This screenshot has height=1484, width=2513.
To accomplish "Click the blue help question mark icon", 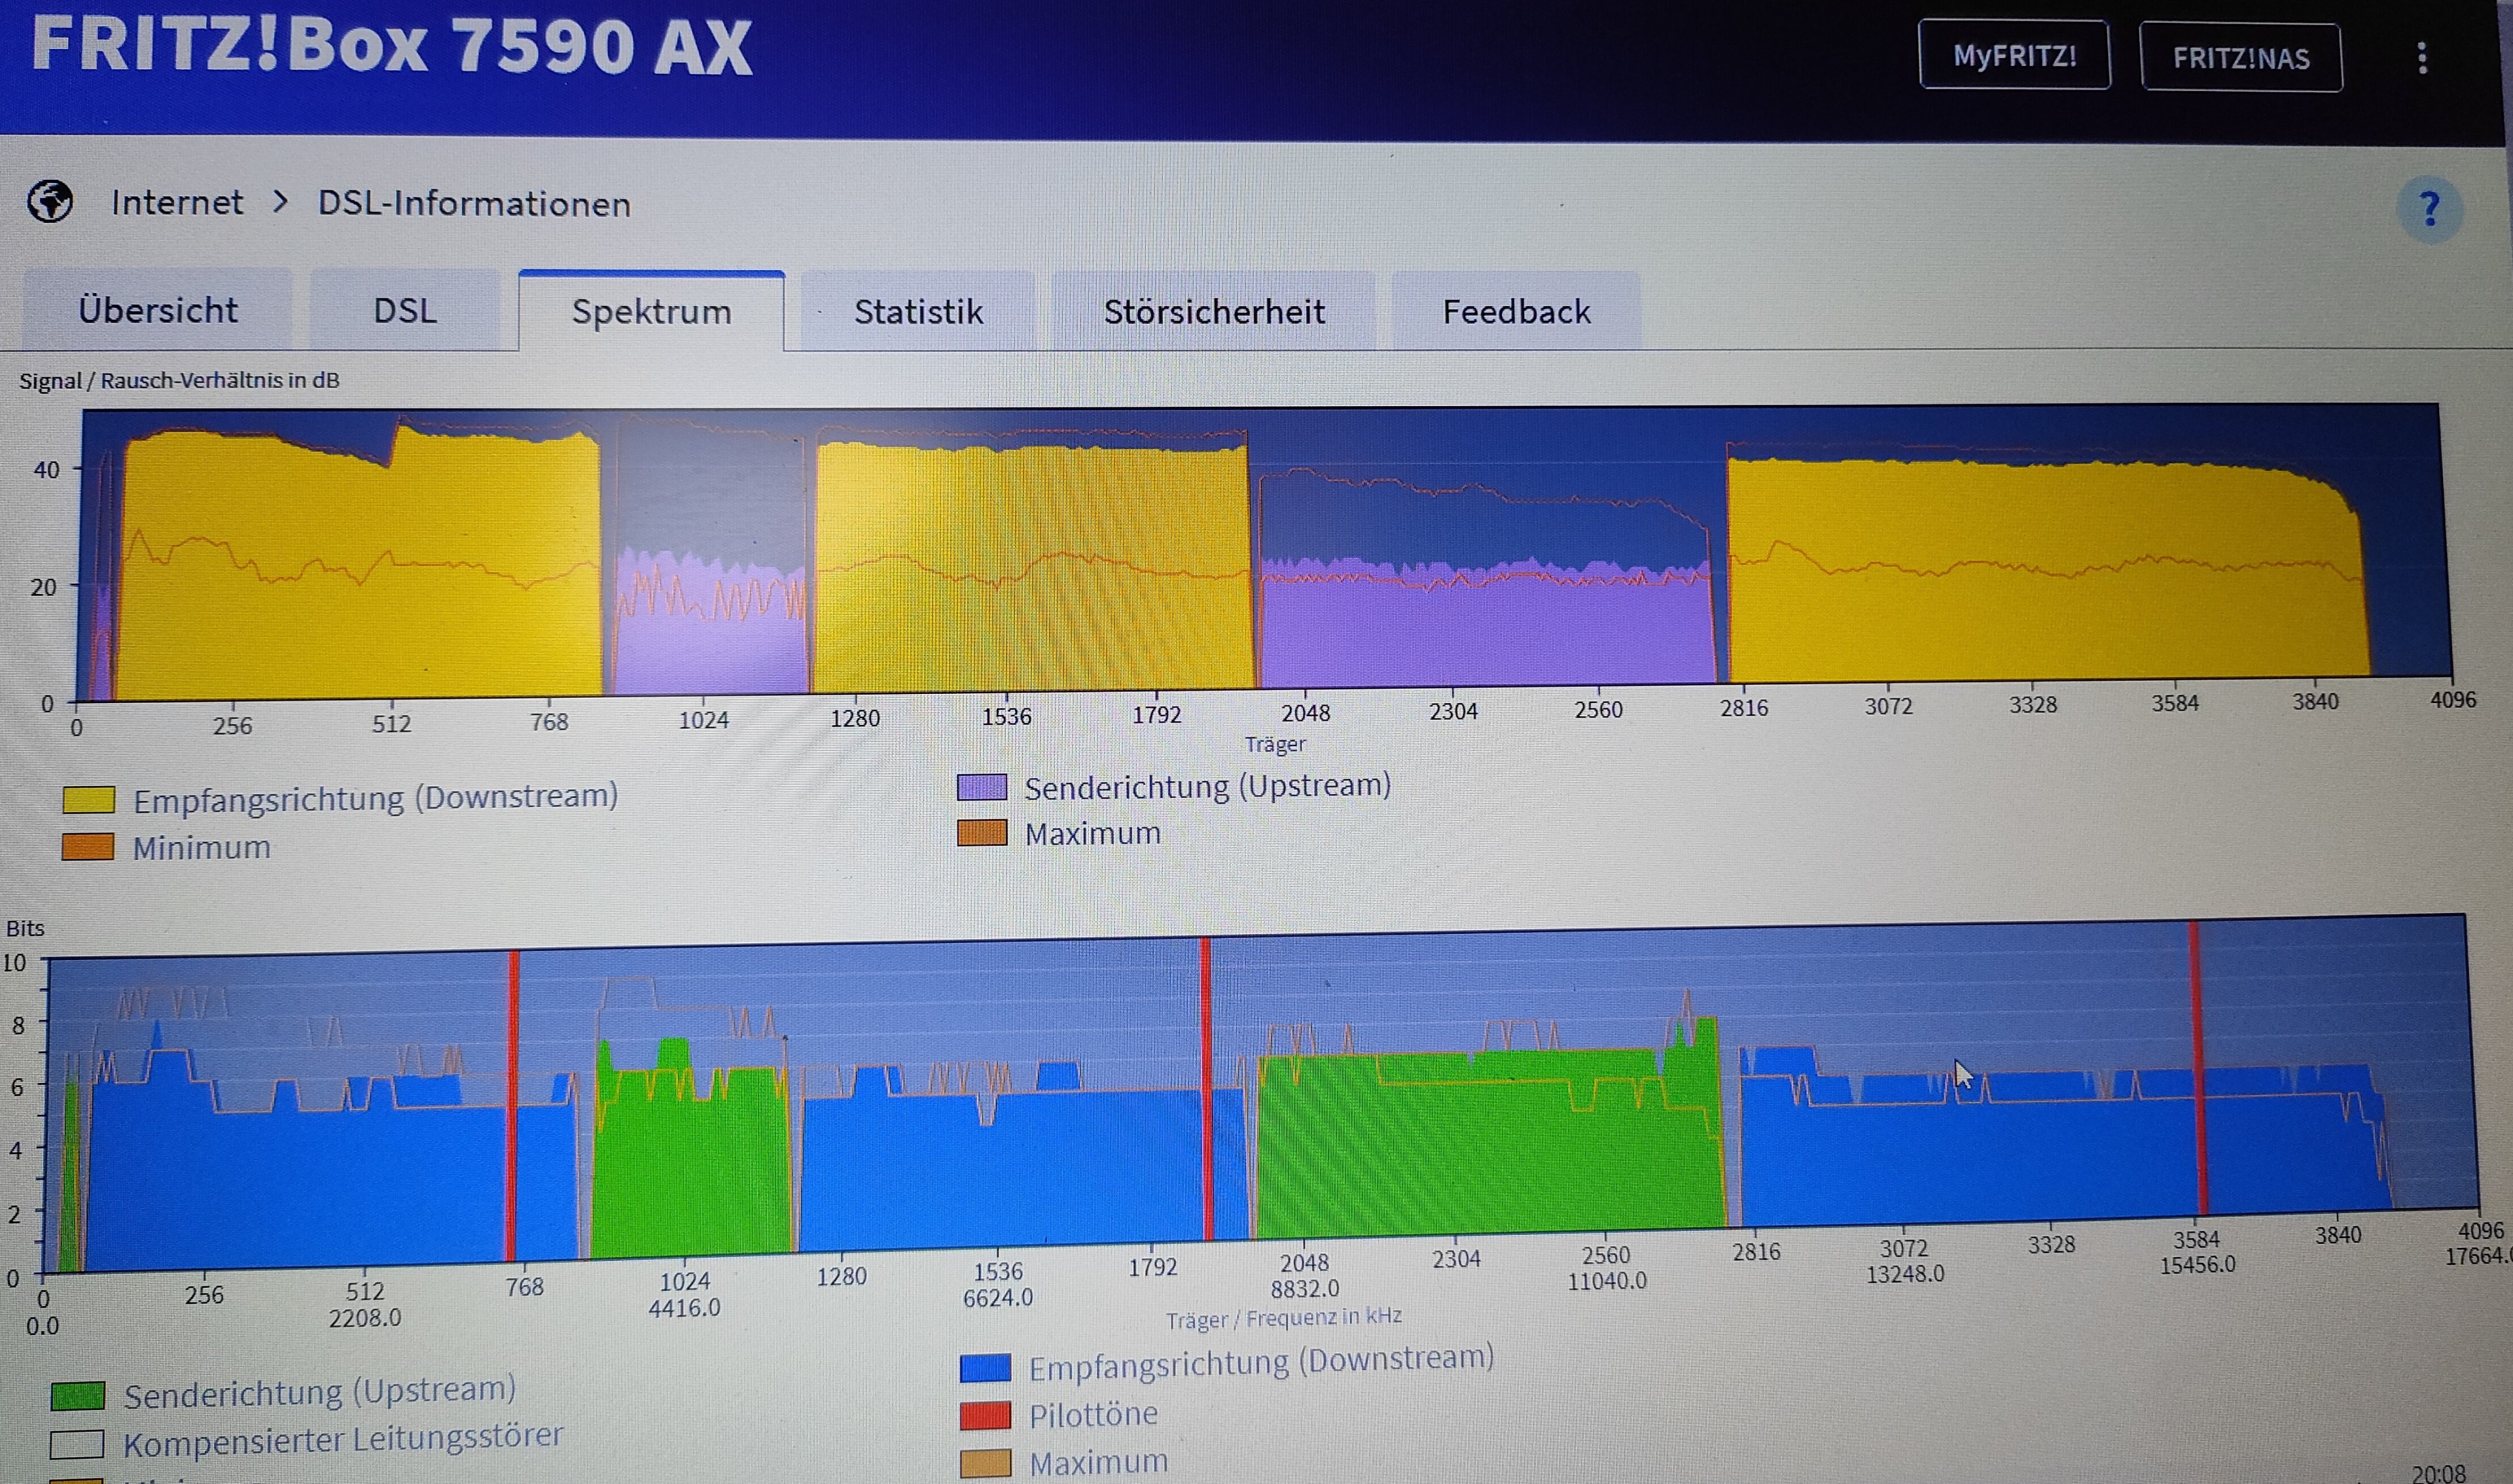I will [x=2429, y=209].
